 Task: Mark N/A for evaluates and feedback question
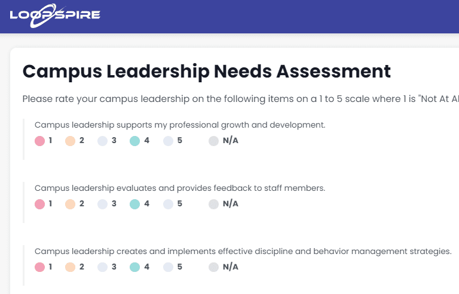click(214, 204)
